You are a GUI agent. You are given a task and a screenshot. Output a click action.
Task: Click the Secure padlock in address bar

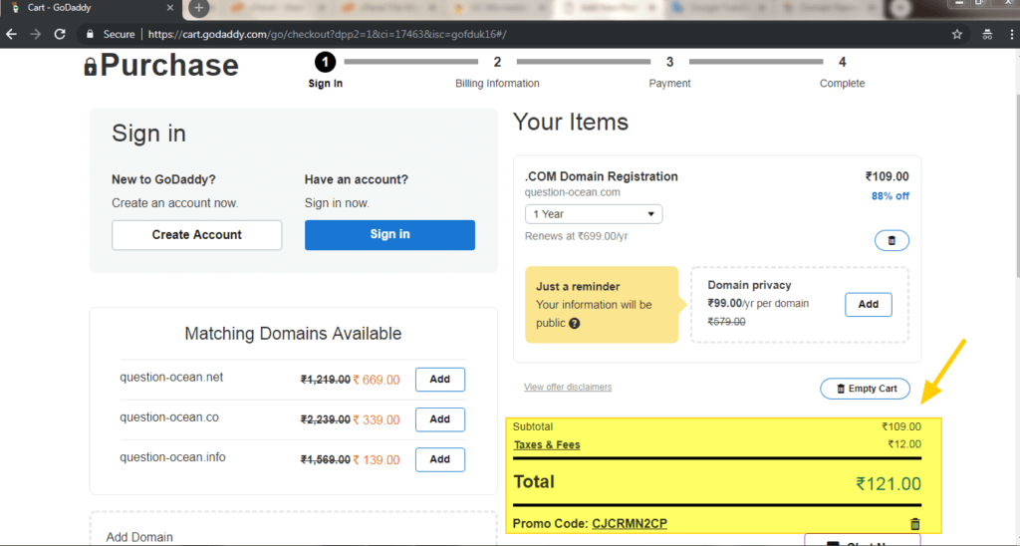[x=90, y=35]
